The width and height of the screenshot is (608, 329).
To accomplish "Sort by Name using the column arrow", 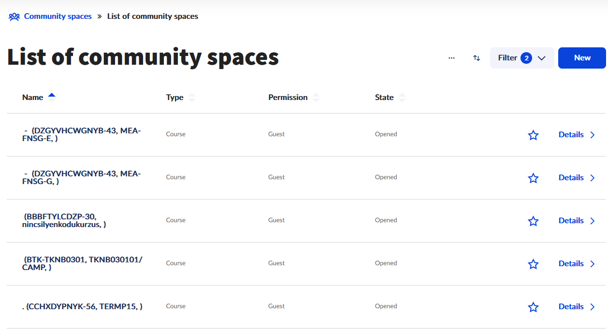I will [52, 97].
